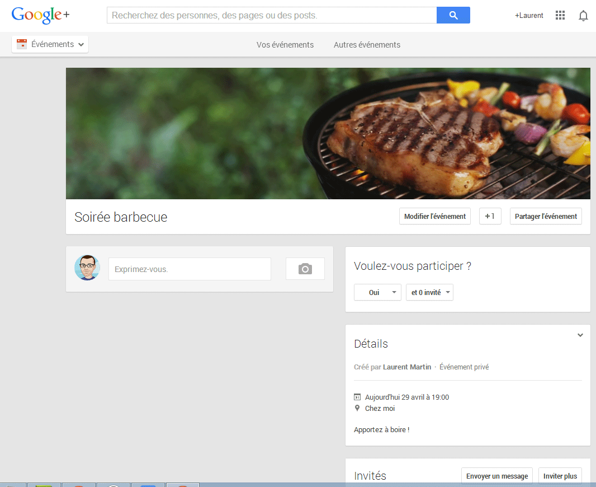
Task: Open the Google apps grid icon
Action: [560, 15]
